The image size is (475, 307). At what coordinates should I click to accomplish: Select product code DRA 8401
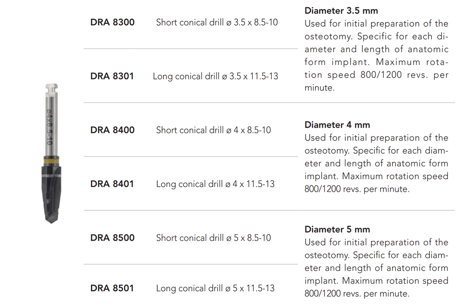tap(112, 184)
